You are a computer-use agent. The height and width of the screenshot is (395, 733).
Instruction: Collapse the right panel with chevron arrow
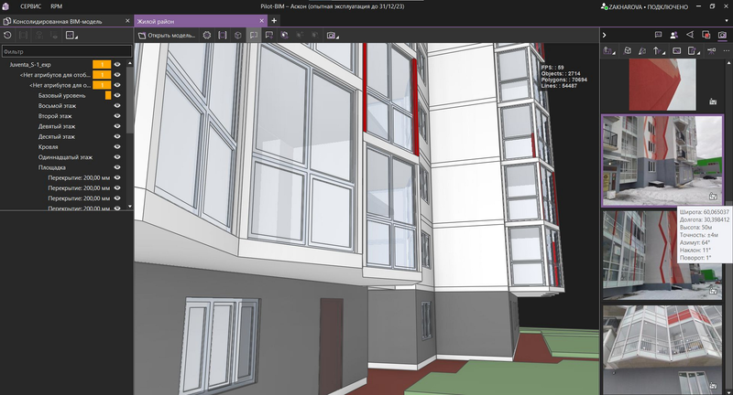605,35
